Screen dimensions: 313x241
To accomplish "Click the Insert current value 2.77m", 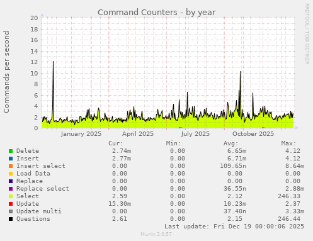I will [122, 159].
